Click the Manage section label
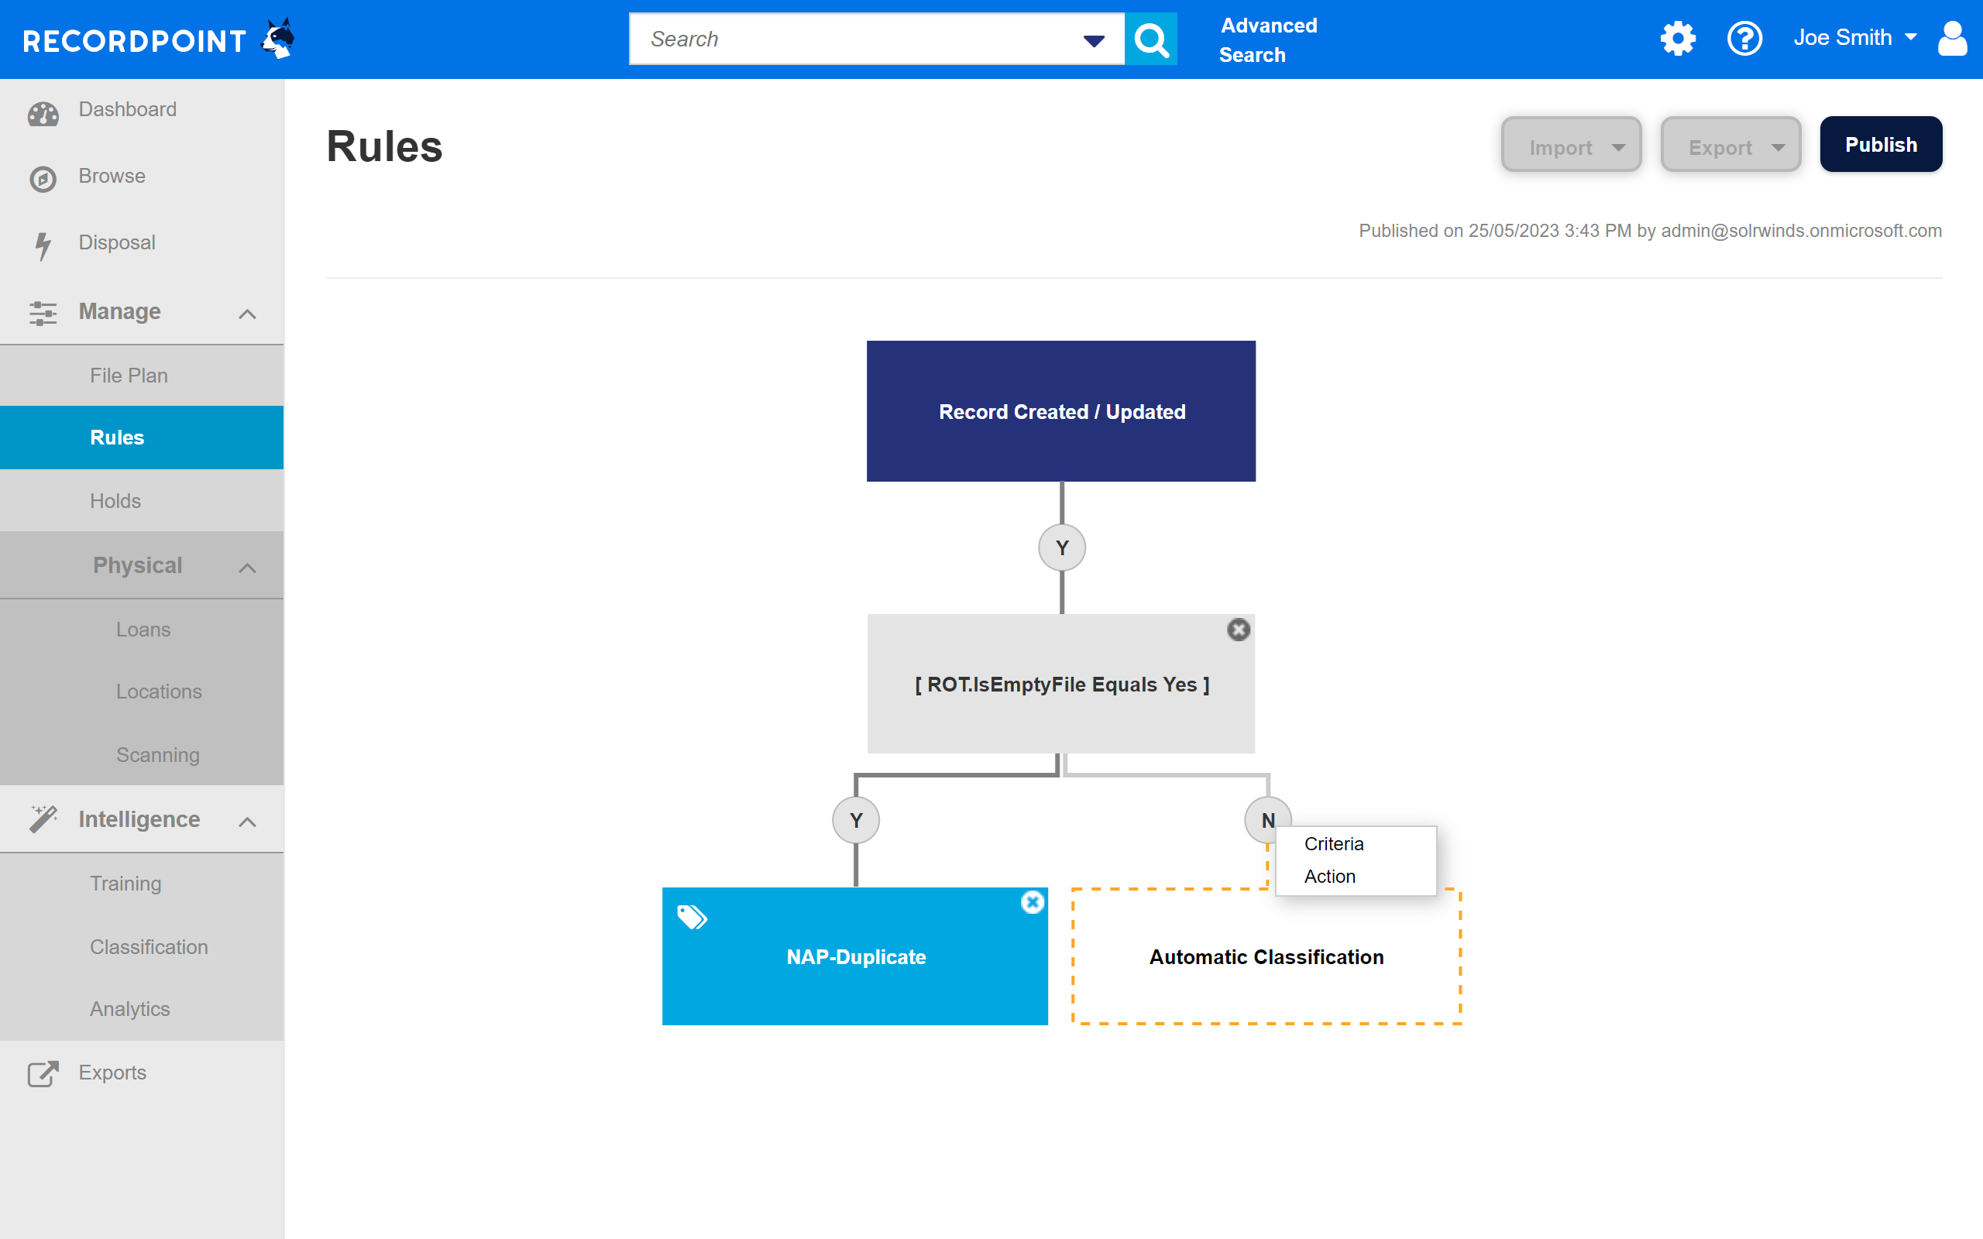 click(x=119, y=311)
